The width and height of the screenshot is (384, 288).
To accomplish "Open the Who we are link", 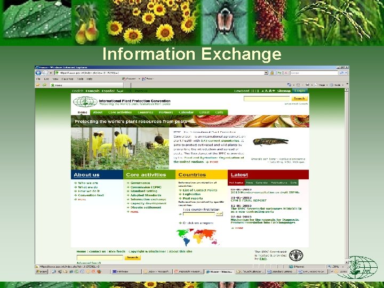I will pos(88,183).
